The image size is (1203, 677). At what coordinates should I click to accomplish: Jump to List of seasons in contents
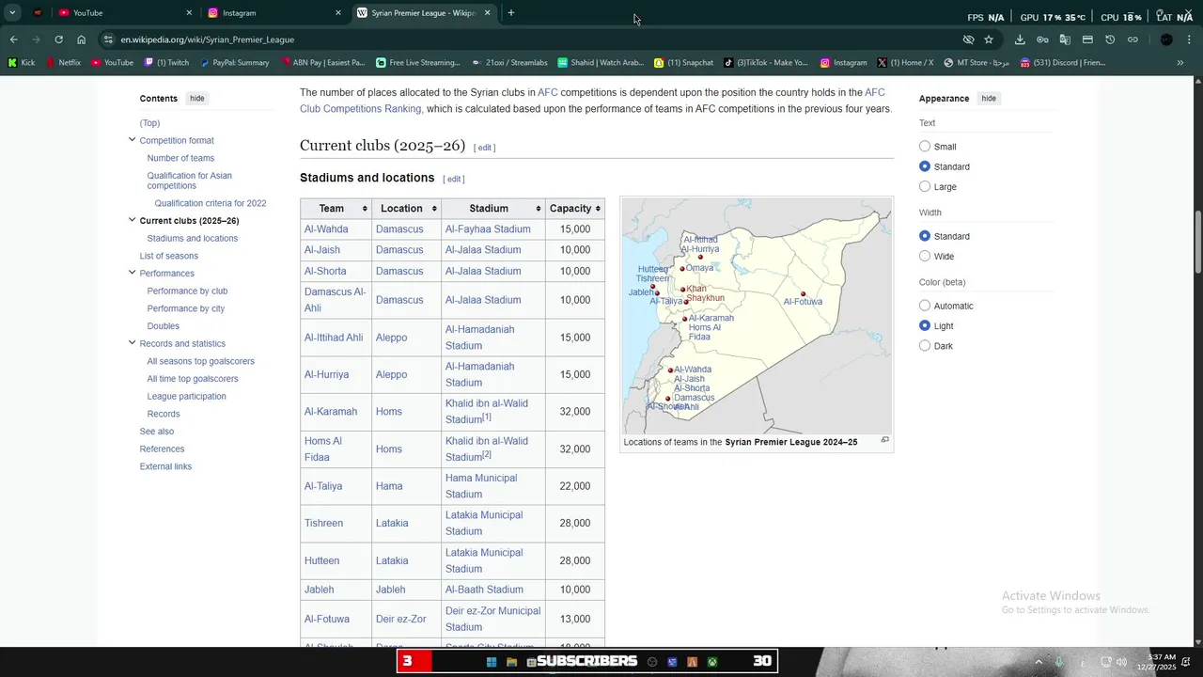click(169, 256)
